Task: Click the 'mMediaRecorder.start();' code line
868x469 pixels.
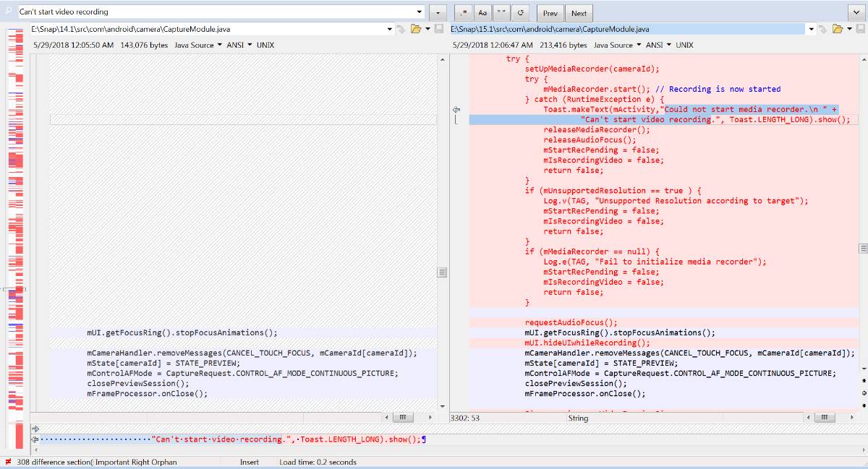Action: (x=595, y=89)
